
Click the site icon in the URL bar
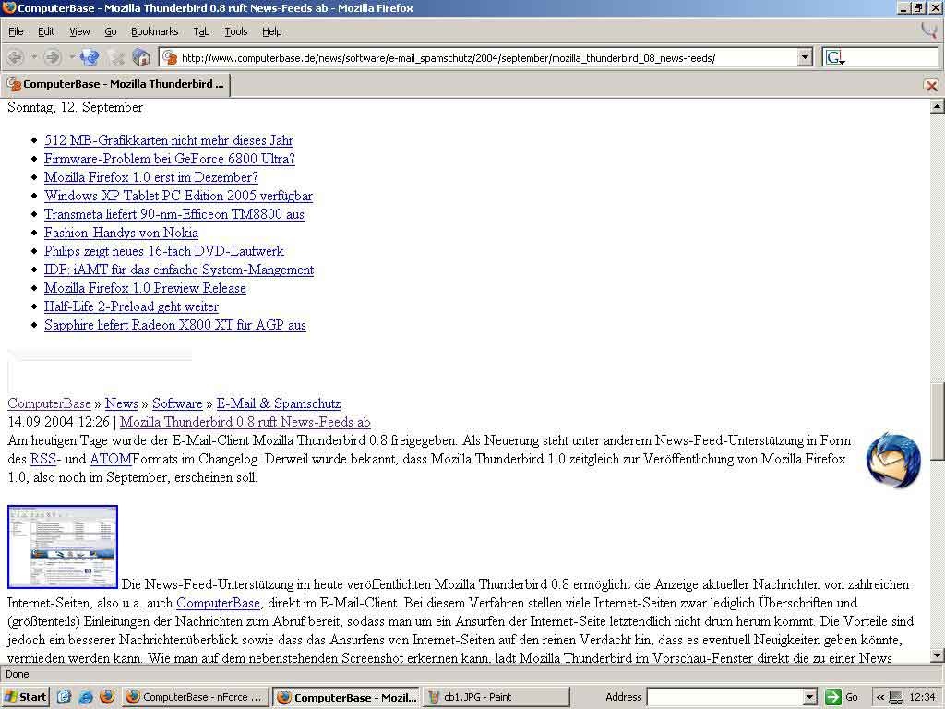tap(170, 58)
